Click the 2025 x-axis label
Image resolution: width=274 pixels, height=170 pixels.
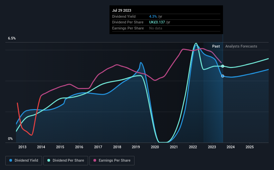(250, 147)
